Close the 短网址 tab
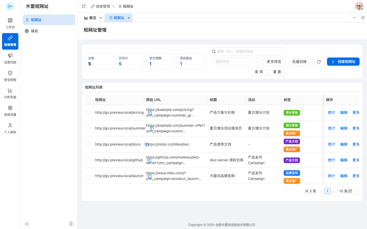This screenshot has height=229, width=367. click(129, 18)
